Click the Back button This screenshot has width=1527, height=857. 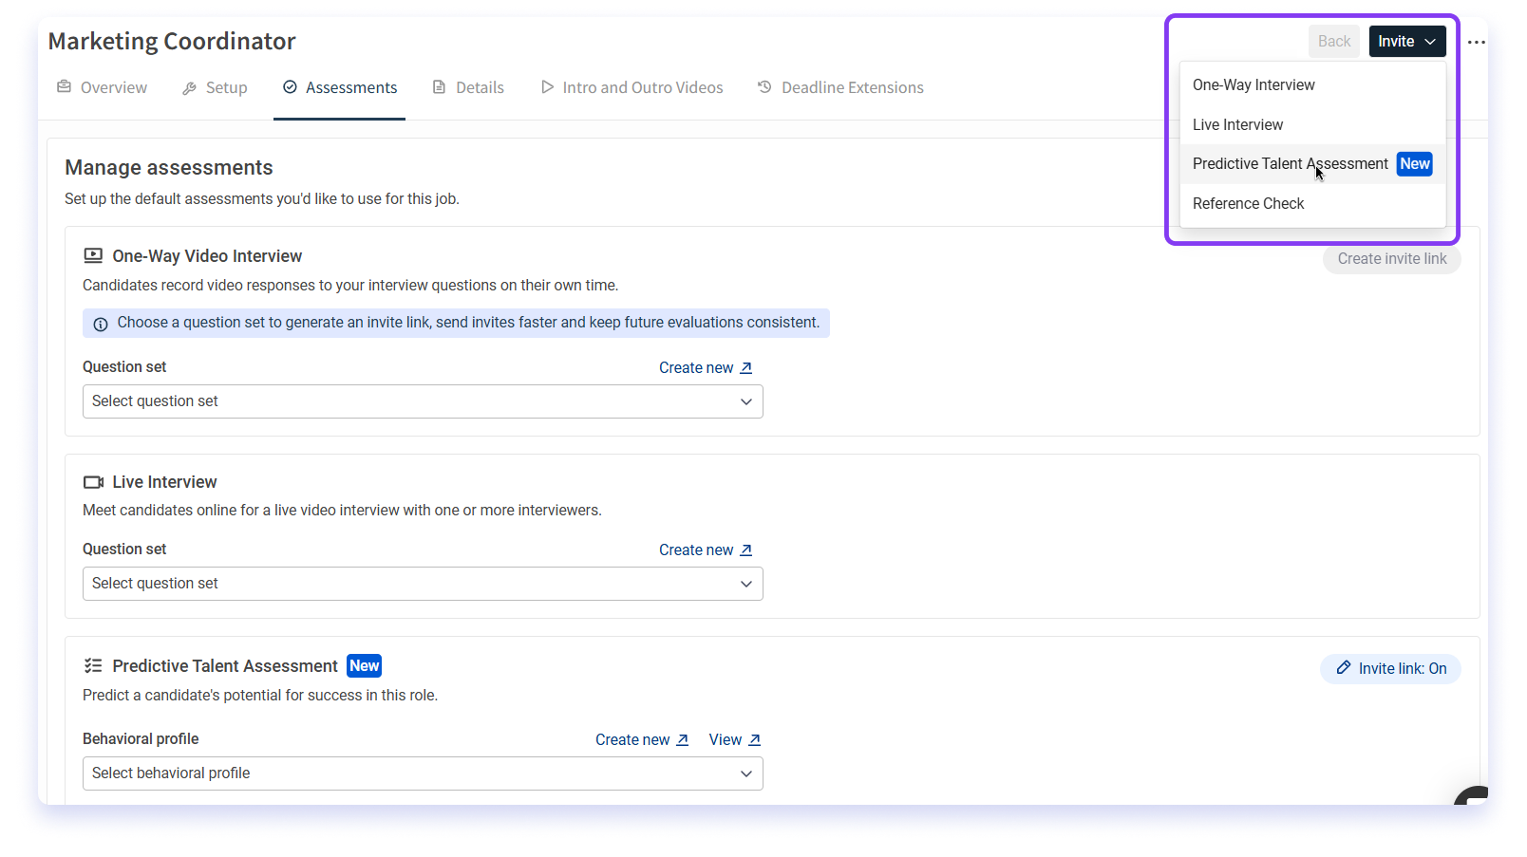pos(1334,42)
